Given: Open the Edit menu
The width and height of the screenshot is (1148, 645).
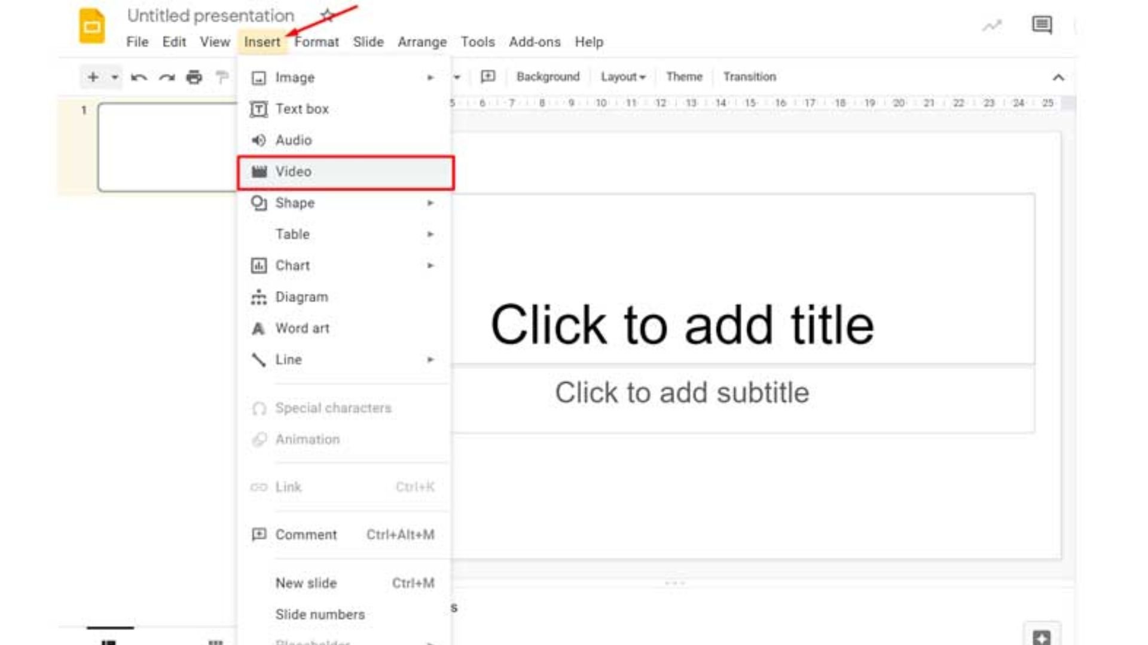Looking at the screenshot, I should tap(174, 42).
